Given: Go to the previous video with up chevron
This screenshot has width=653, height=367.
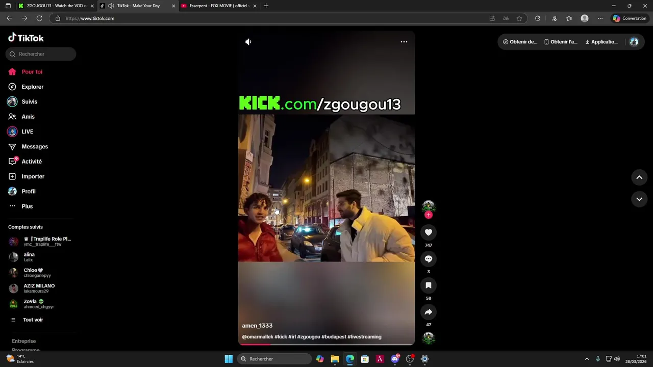Looking at the screenshot, I should pos(639,177).
